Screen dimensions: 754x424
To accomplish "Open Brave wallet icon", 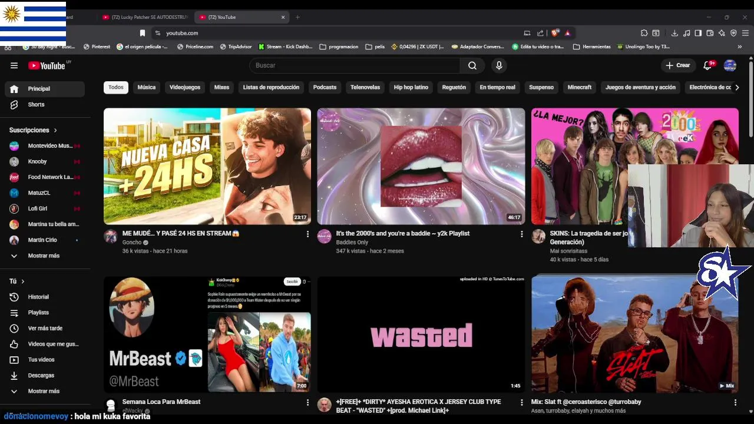I will click(710, 33).
